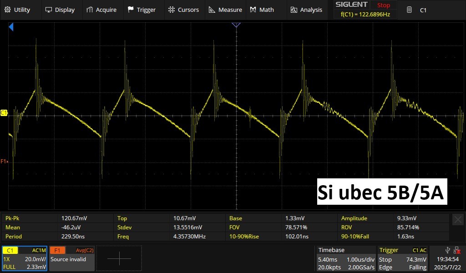Open the Trigger settings box
Viewport: 466px width, 273px height.
[x=403, y=258]
